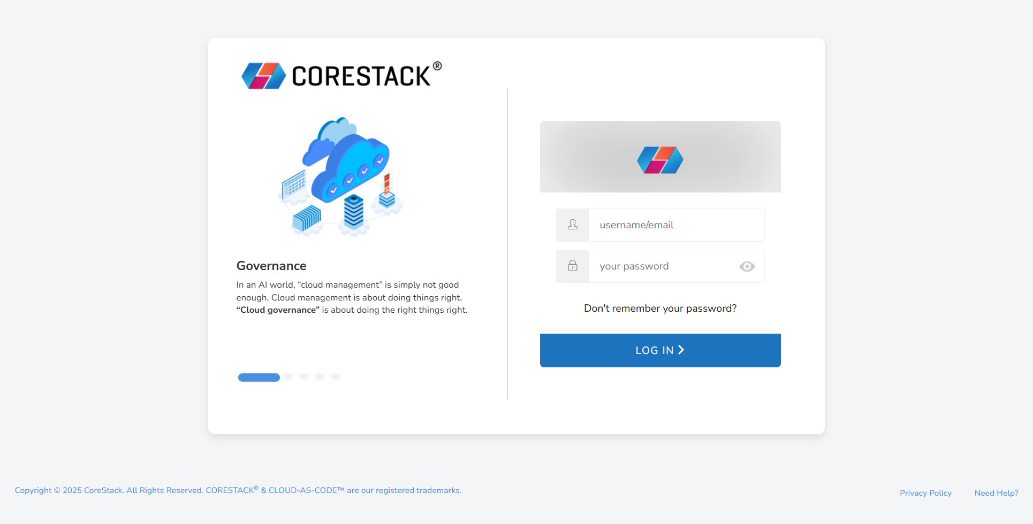This screenshot has height=524, width=1033.
Task: Switch to the third carousel slide dot
Action: [304, 376]
